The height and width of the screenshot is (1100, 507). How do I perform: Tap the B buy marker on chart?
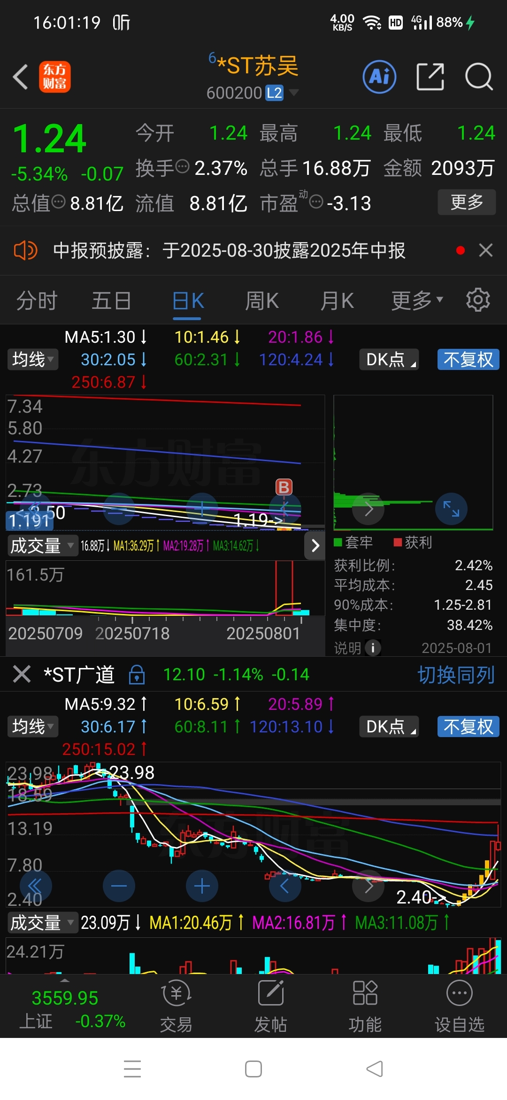point(284,487)
